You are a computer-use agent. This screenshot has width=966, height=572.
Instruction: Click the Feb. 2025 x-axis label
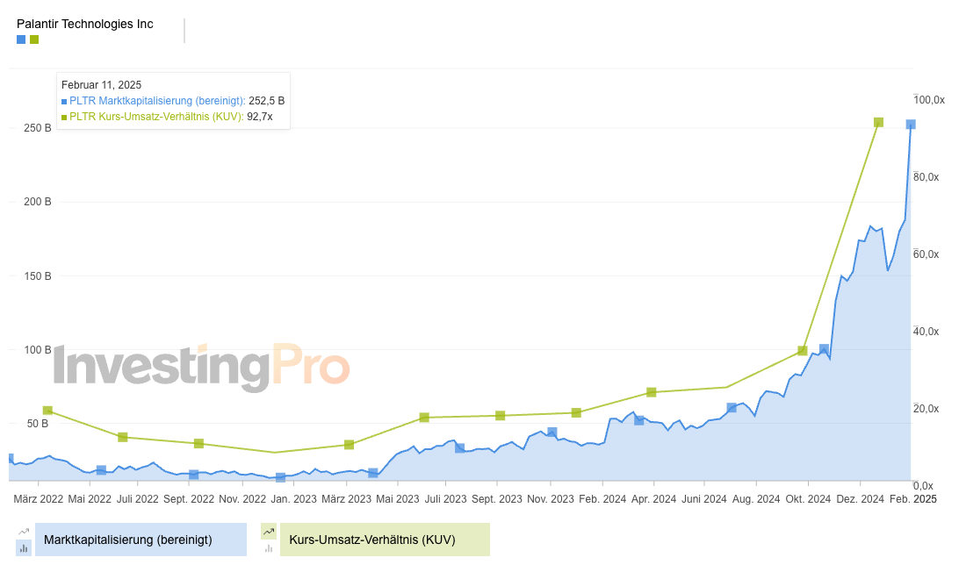pyautogui.click(x=913, y=498)
